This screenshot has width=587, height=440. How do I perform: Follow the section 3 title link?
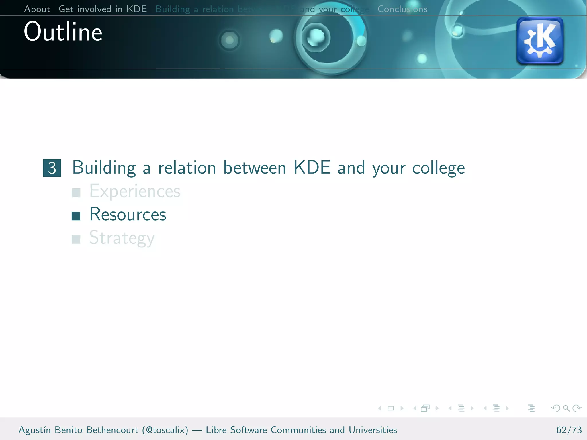coord(269,168)
